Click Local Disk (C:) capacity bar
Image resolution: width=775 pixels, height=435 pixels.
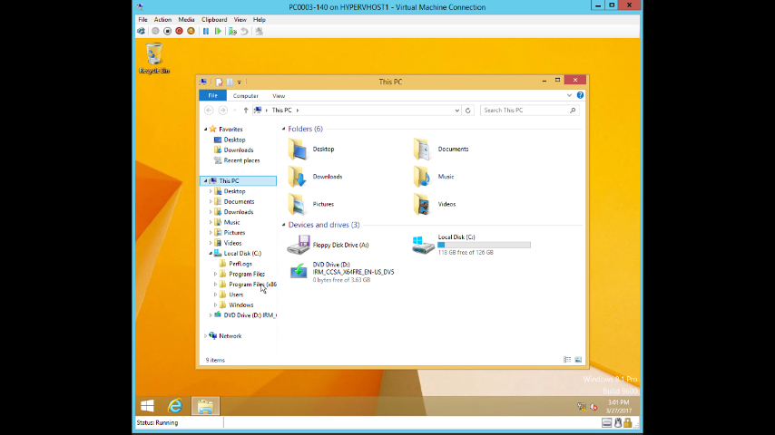click(x=484, y=245)
